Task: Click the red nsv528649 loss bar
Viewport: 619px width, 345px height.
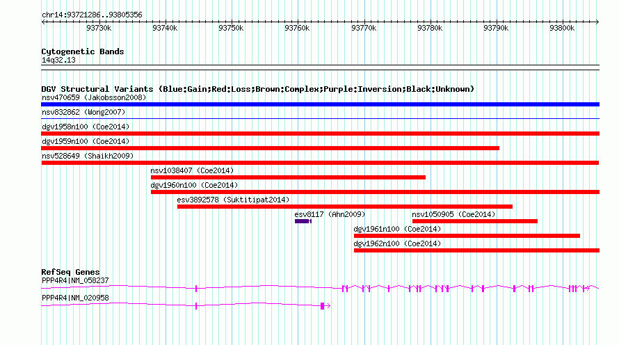Action: 320,163
